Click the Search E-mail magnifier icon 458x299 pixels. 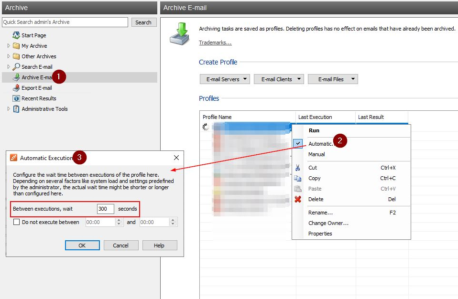tap(16, 67)
